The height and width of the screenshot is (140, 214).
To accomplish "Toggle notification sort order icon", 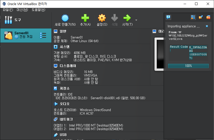I will (193, 17).
